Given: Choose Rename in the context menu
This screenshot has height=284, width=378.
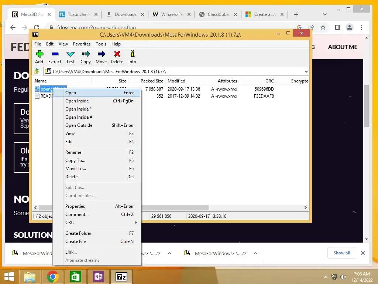Looking at the screenshot, I should (97, 152).
